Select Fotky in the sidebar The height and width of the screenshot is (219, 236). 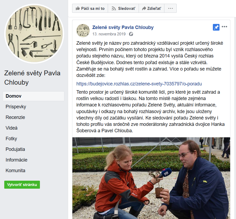(x=11, y=138)
